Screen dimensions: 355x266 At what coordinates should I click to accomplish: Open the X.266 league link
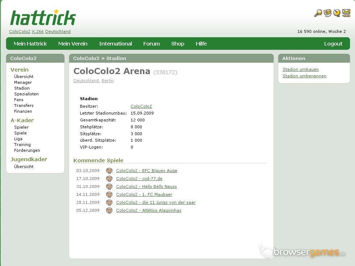38,31
